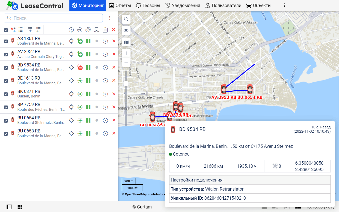Remove all units with header red X
Screen dimensions: 339x212
(113, 30)
